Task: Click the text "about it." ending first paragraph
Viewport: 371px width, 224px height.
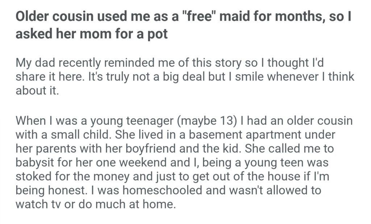Action: pos(38,90)
